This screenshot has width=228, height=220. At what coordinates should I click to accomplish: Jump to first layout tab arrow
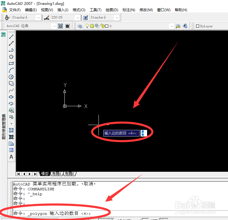19,174
